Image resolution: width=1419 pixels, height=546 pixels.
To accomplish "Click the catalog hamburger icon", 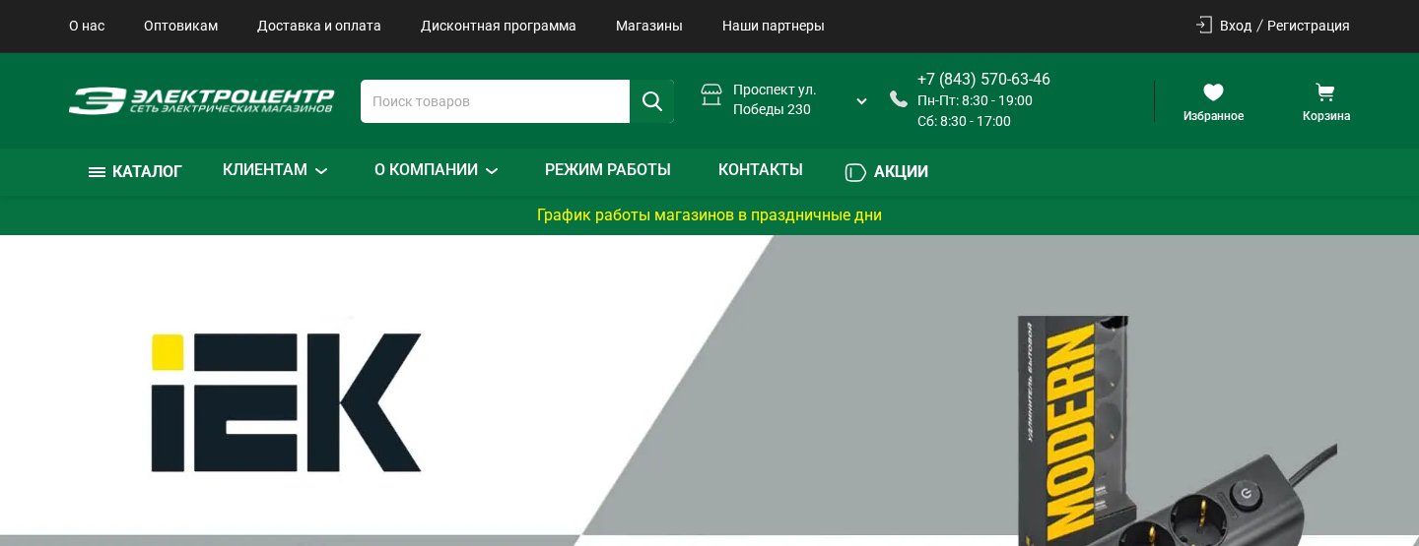I will tap(97, 172).
